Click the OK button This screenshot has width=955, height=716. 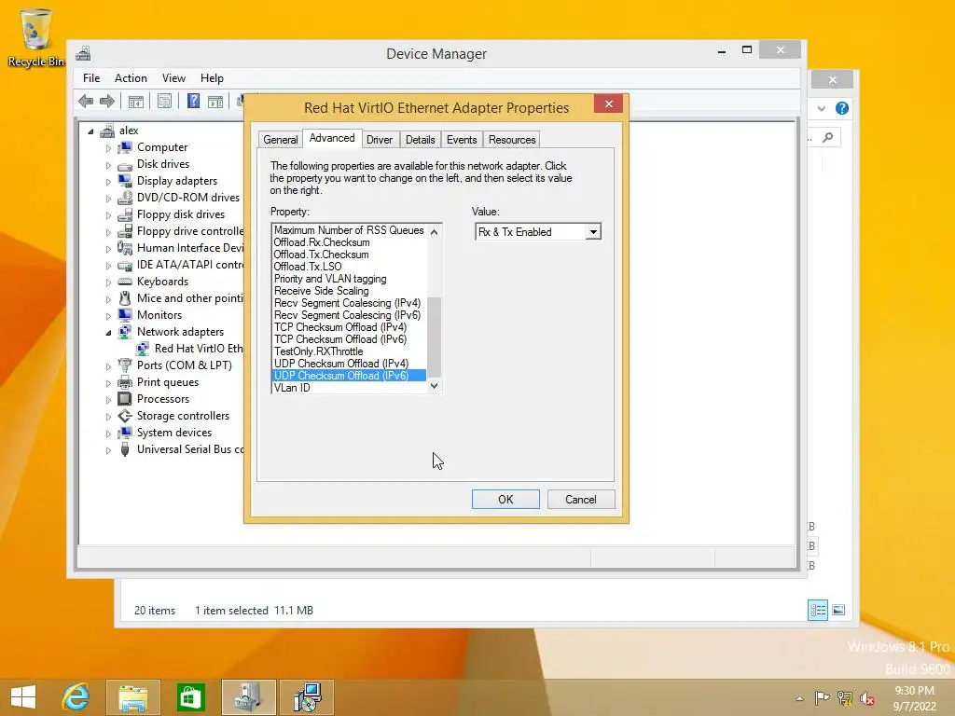tap(505, 500)
